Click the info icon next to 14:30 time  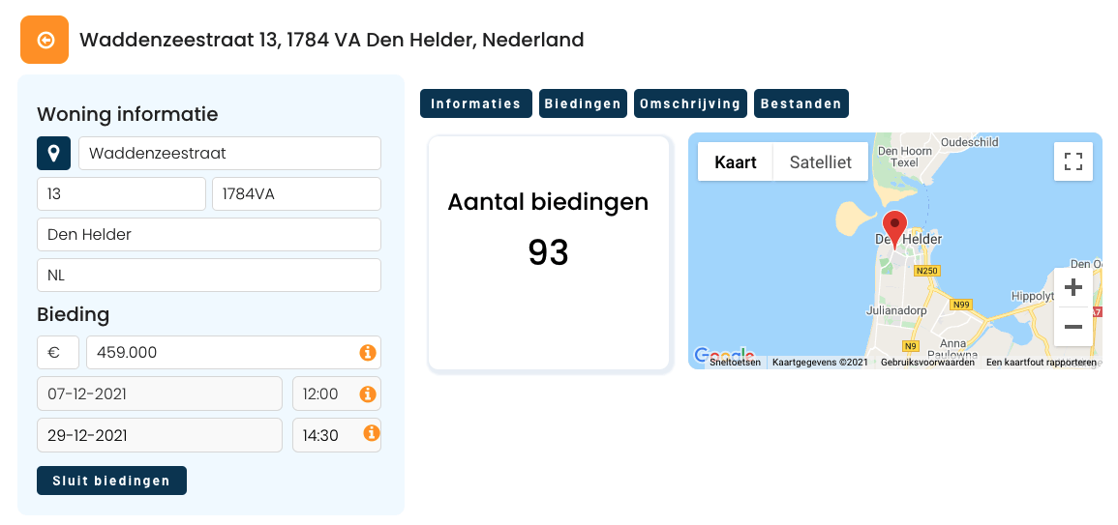[372, 432]
